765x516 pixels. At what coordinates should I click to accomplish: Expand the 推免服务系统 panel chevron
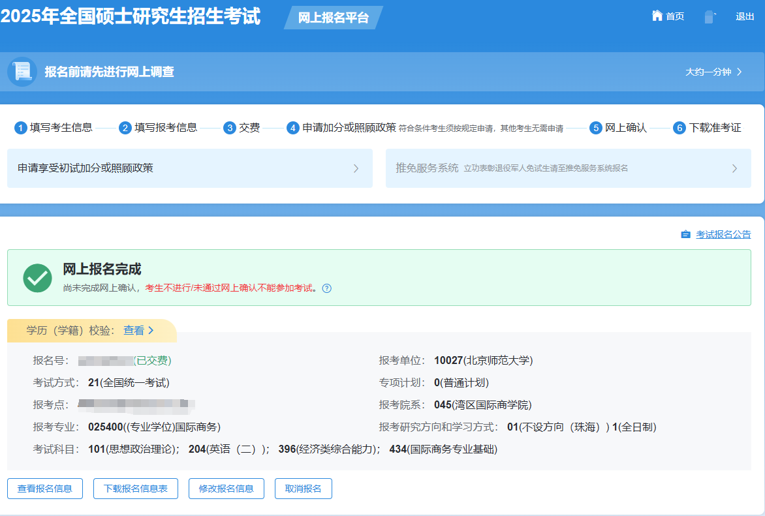point(734,168)
